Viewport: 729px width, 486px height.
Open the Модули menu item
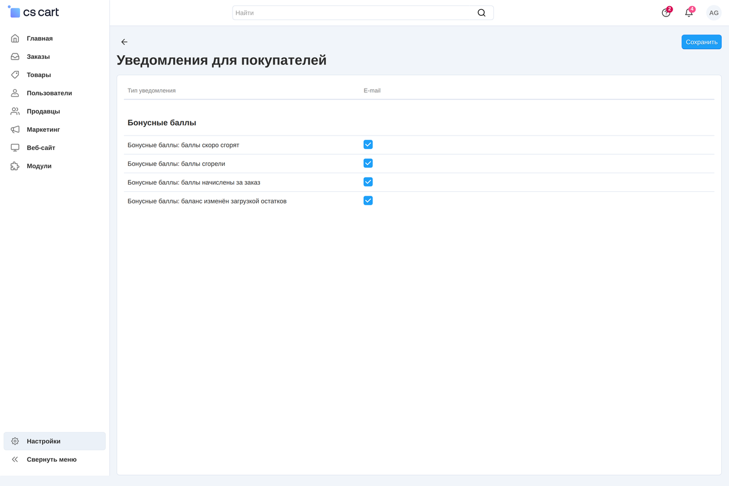point(55,166)
